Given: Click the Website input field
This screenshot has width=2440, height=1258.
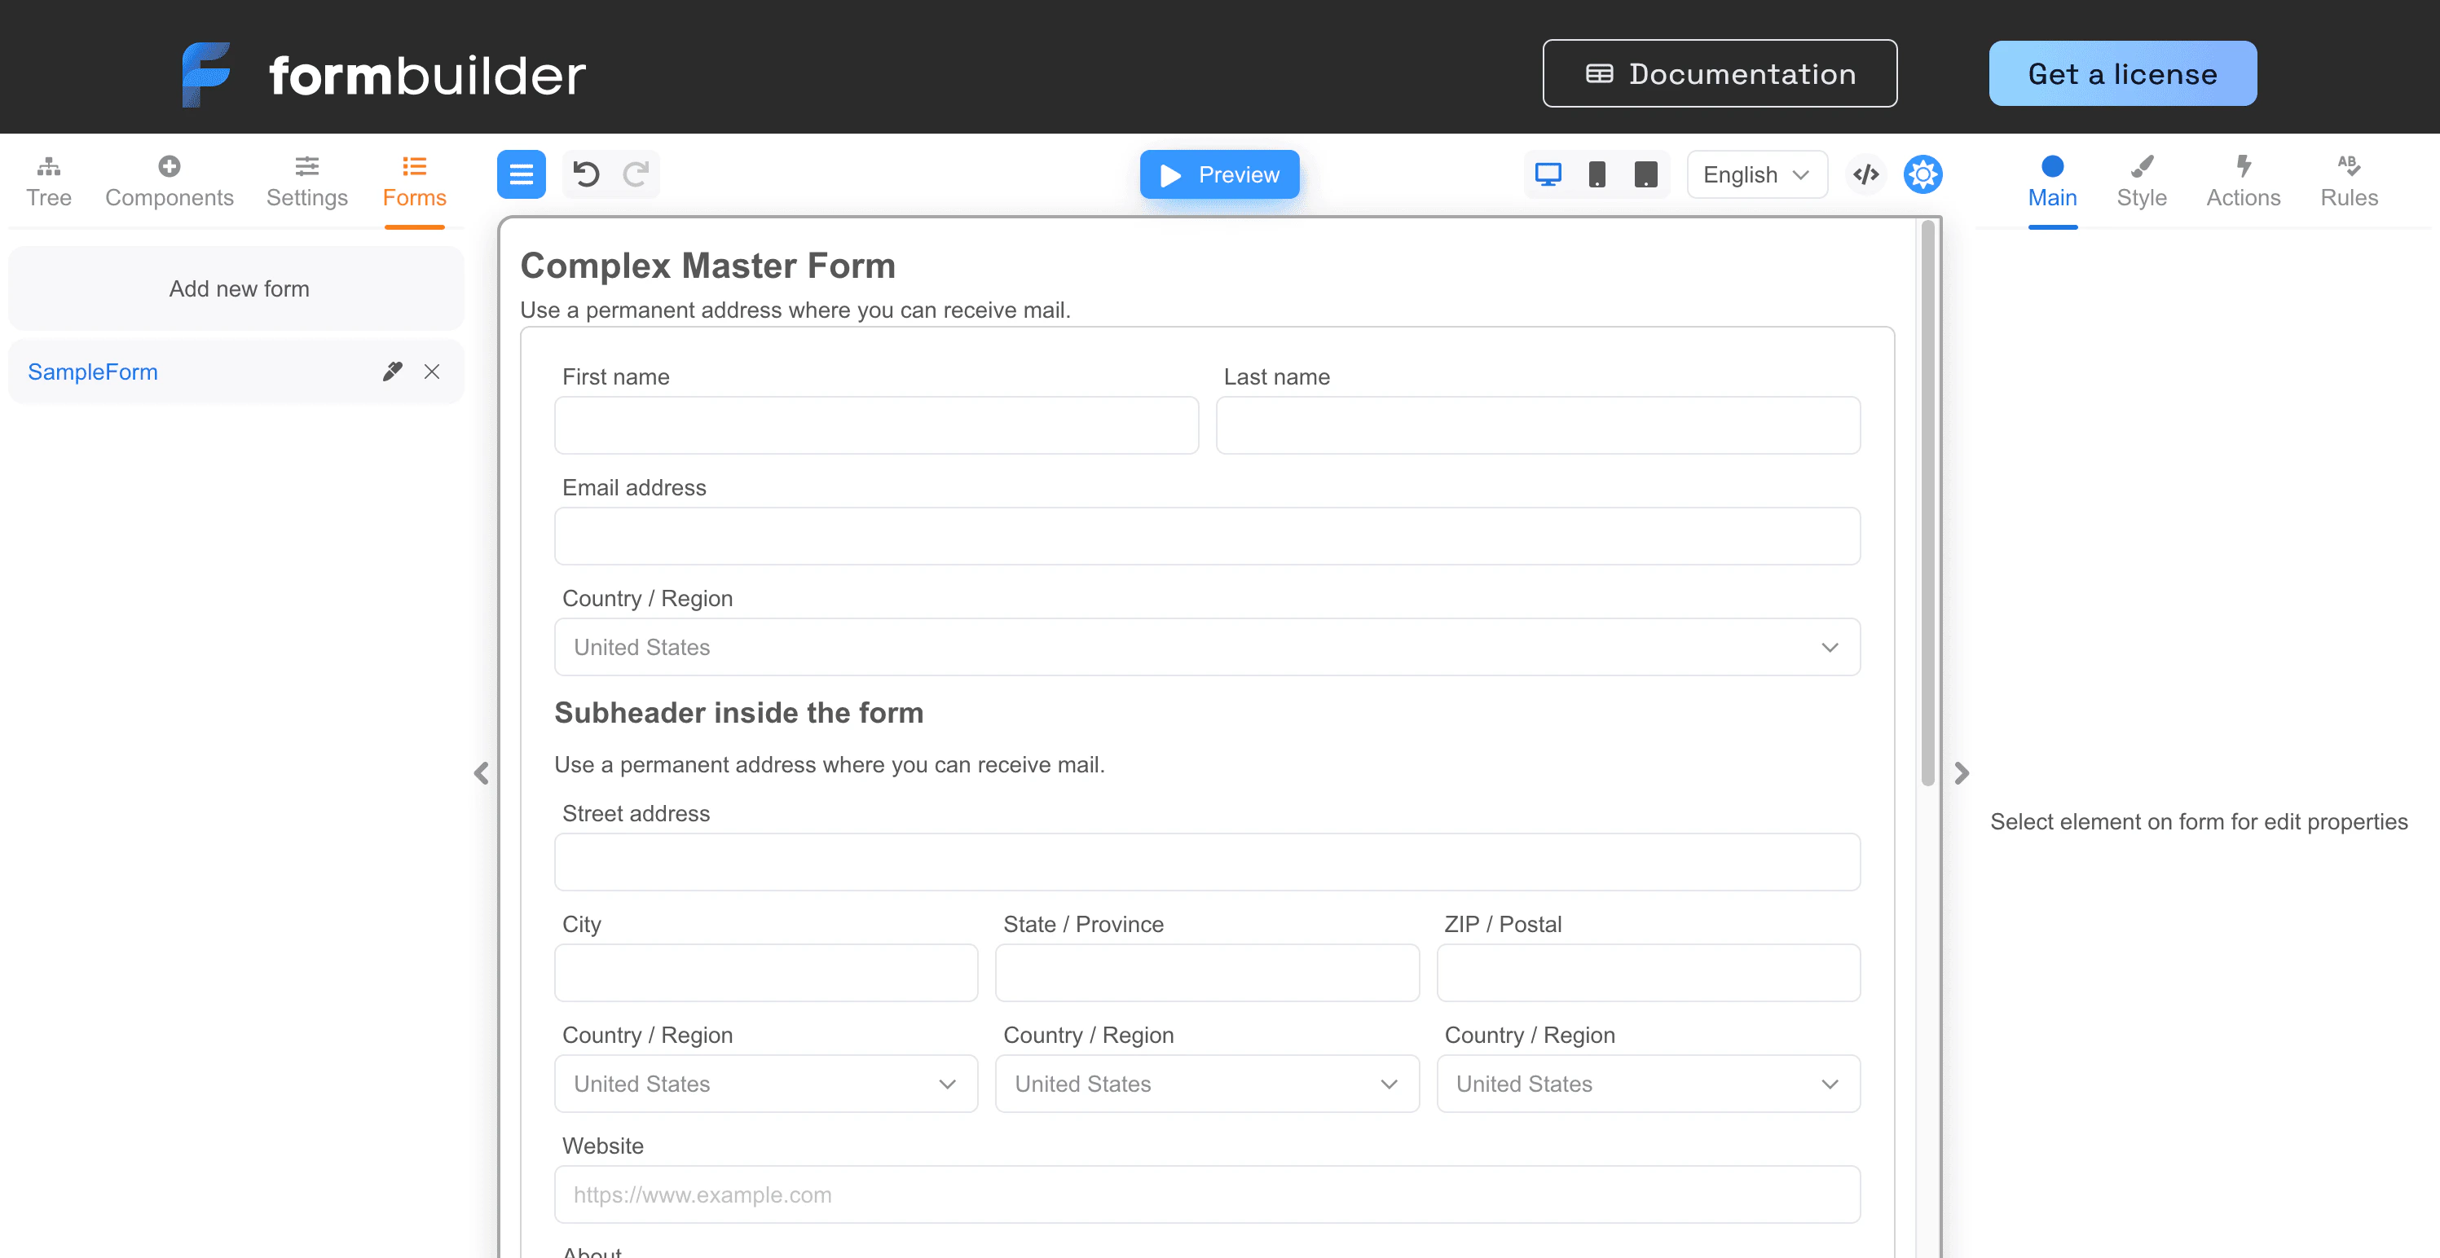Looking at the screenshot, I should pos(1206,1194).
